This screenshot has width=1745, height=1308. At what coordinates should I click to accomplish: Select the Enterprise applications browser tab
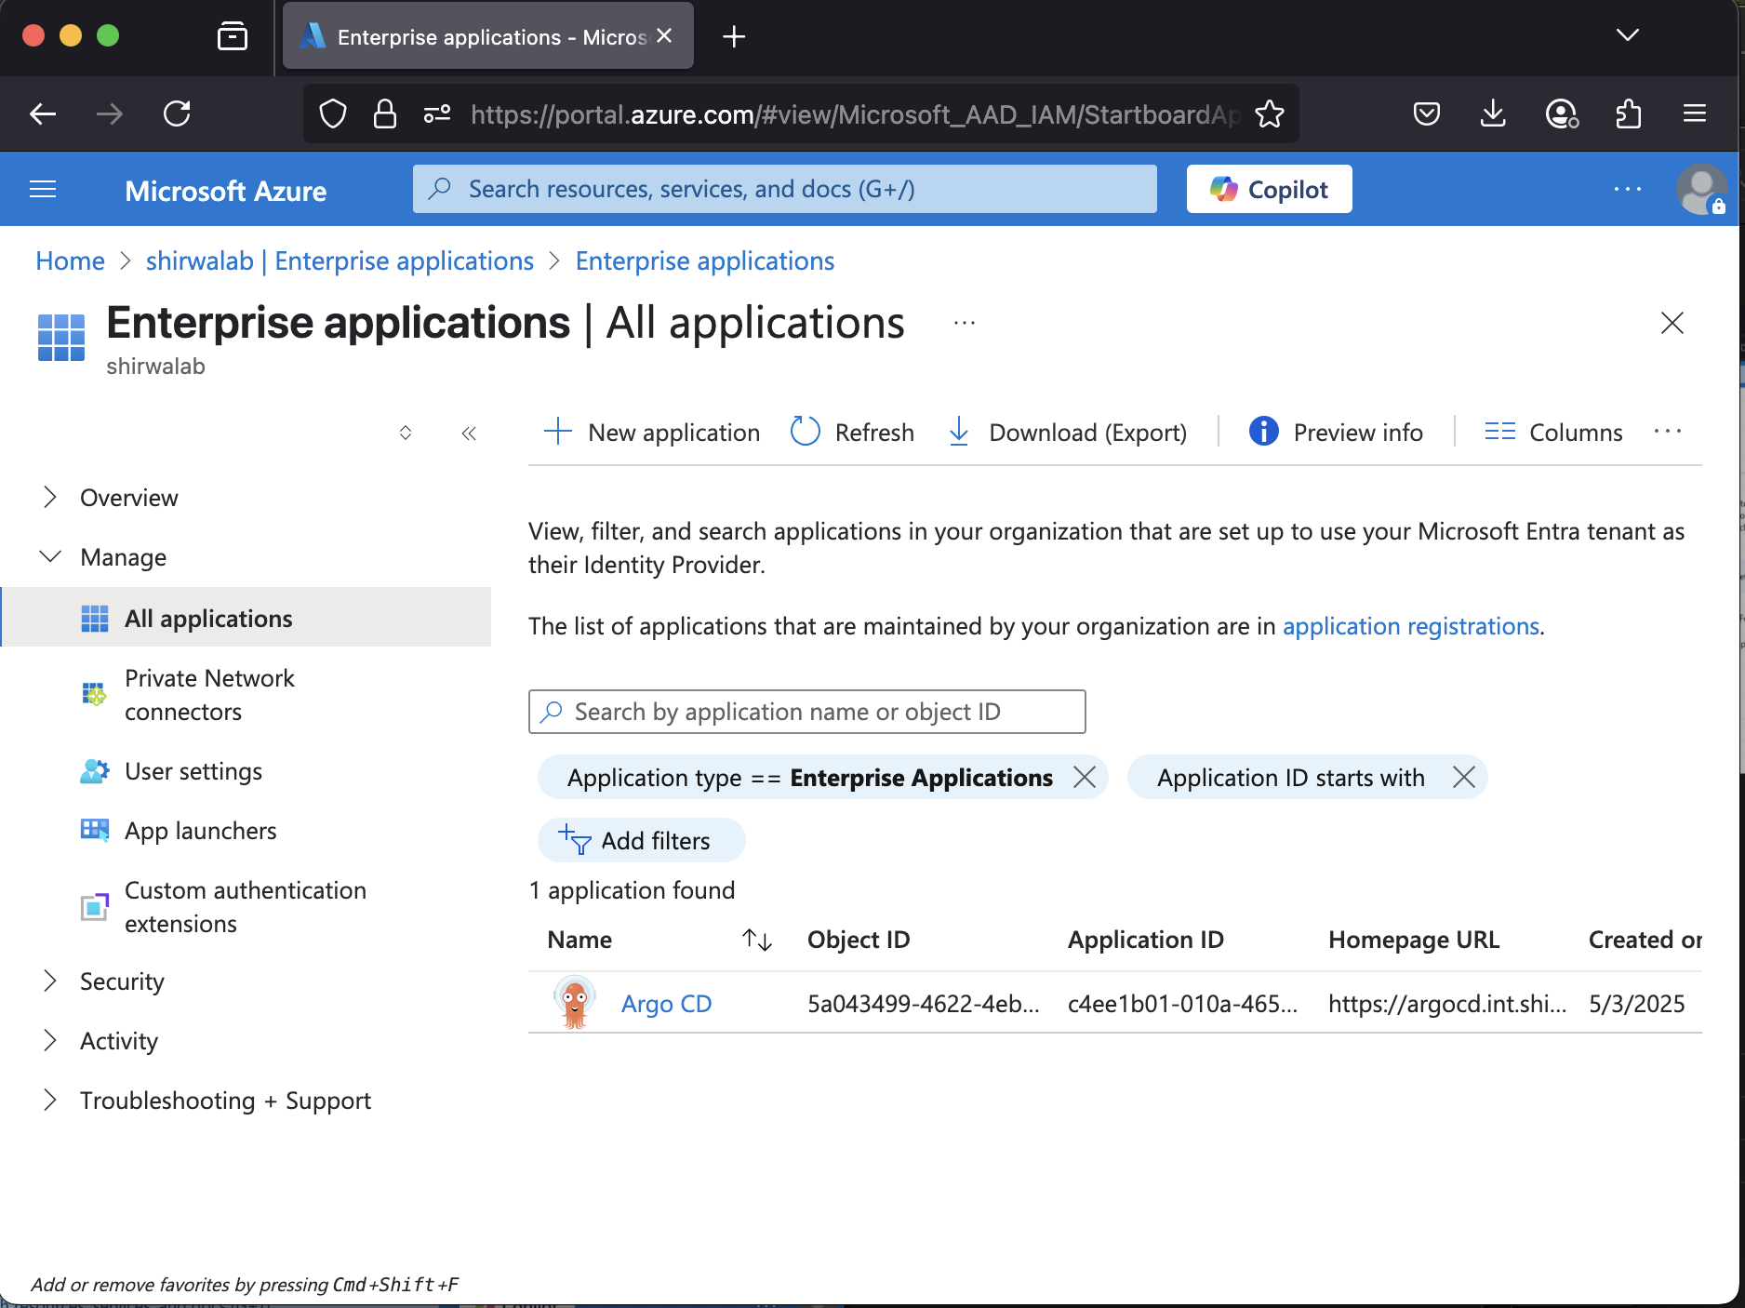pos(488,36)
